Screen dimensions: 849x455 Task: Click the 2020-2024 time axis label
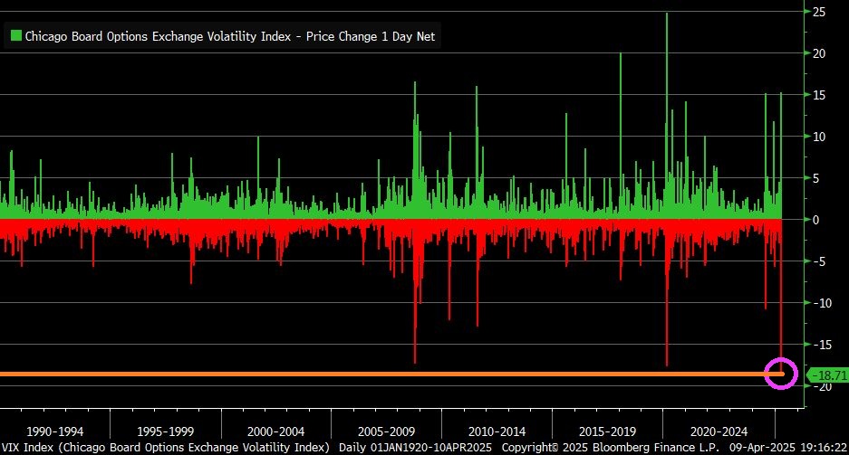pos(719,431)
